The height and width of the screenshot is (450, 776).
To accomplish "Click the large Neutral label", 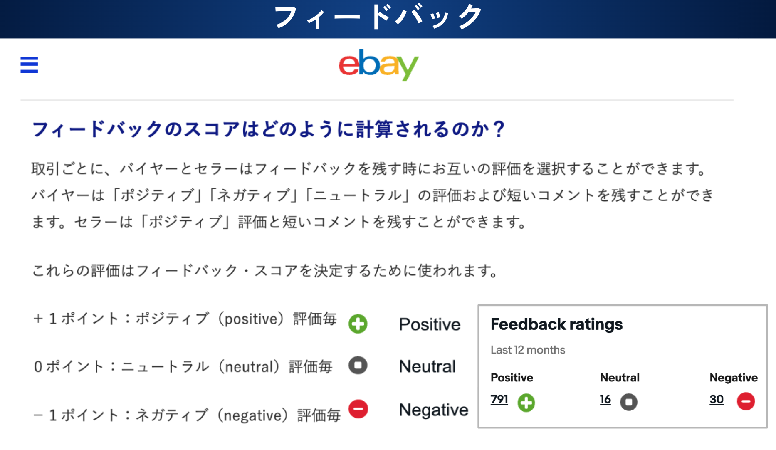I will click(x=427, y=366).
